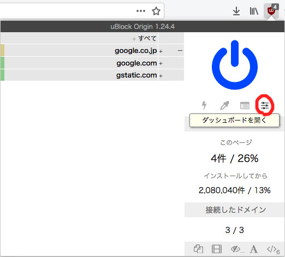285x257 pixels.
Task: Click the uBlock Origin shield toolbar icon
Action: coord(271,11)
